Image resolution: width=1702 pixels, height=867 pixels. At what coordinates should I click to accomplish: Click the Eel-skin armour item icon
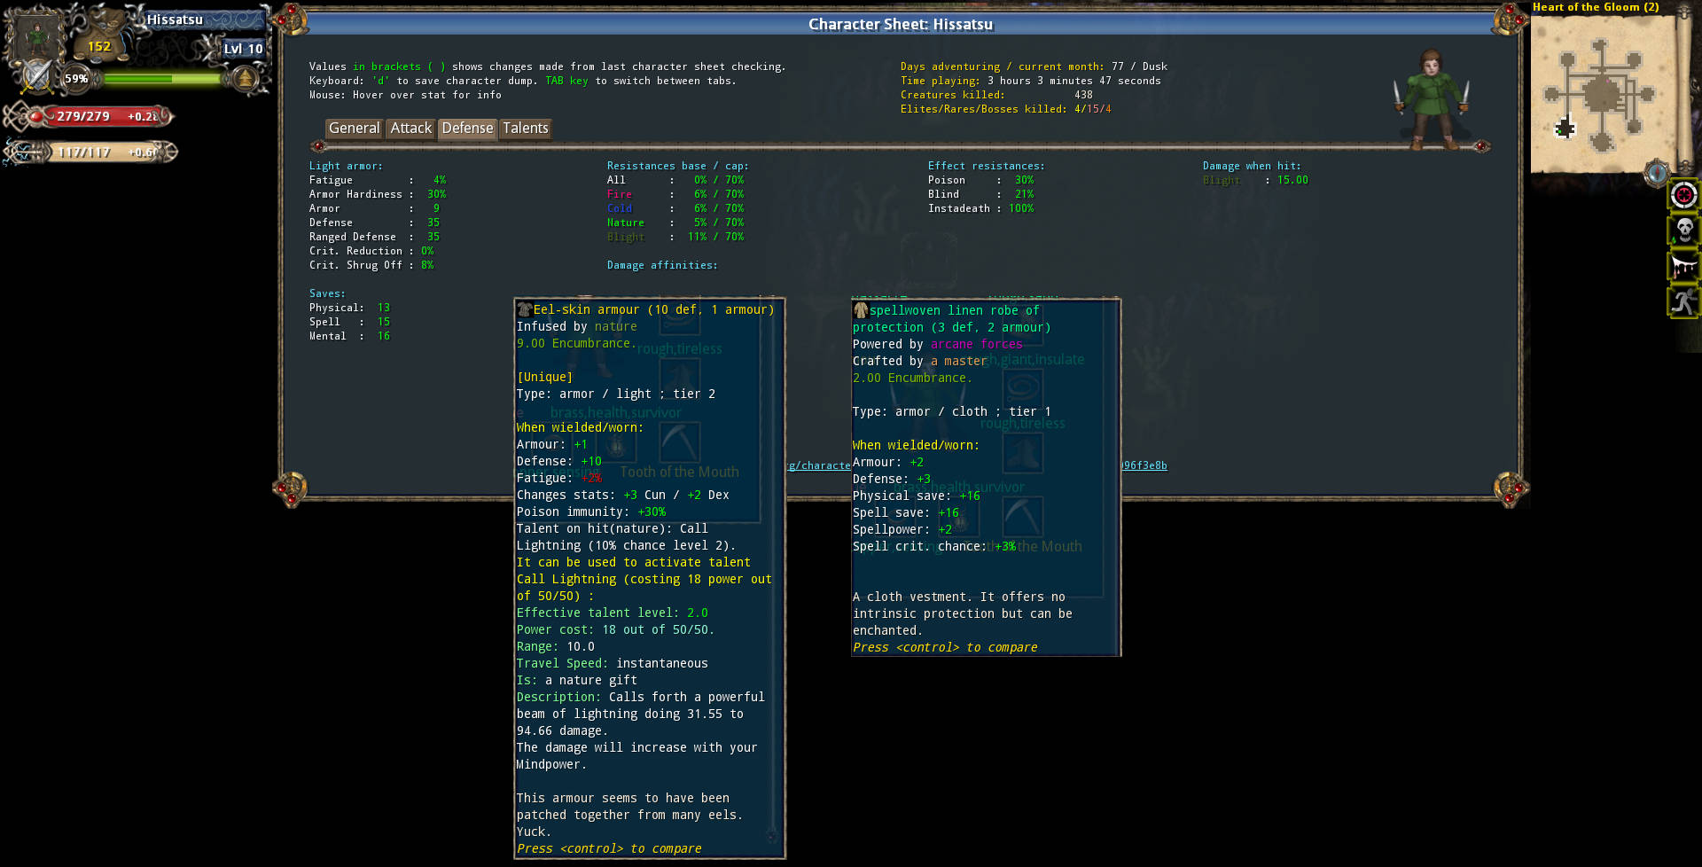coord(524,309)
